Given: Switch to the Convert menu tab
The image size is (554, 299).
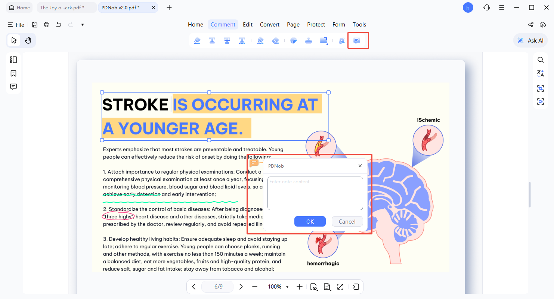Looking at the screenshot, I should [269, 25].
